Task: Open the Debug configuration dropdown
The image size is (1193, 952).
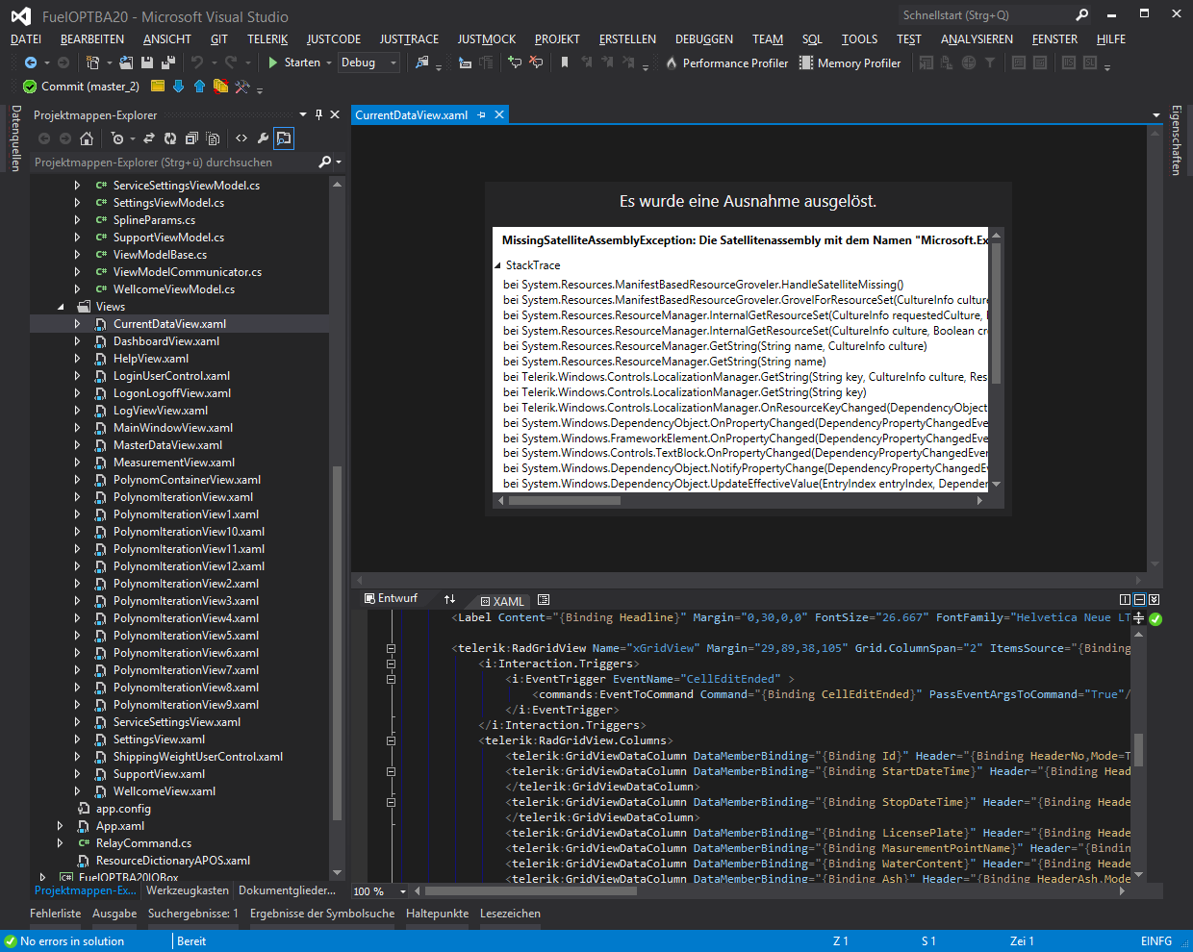Action: coord(368,63)
